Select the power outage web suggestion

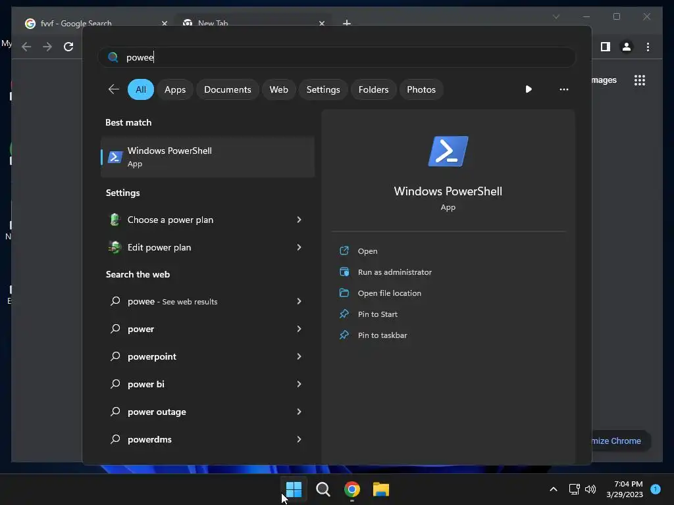207,412
